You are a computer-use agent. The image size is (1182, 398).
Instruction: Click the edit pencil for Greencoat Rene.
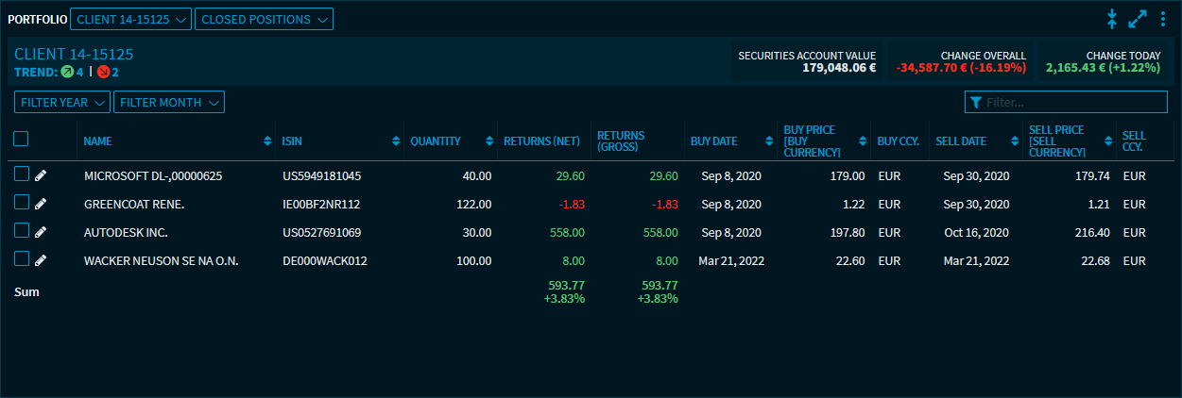[x=41, y=204]
